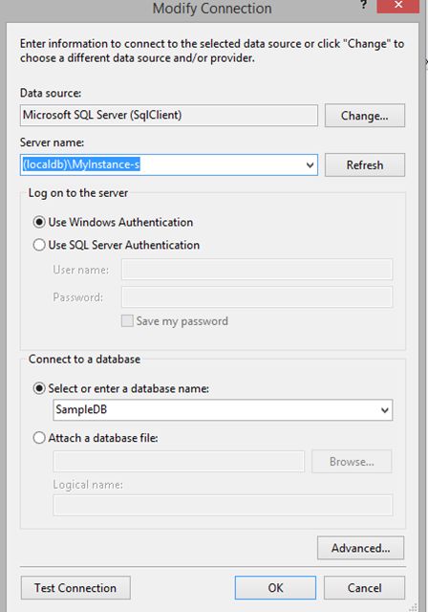The image size is (428, 612).
Task: Choose Select or enter a database name
Action: pyautogui.click(x=39, y=388)
